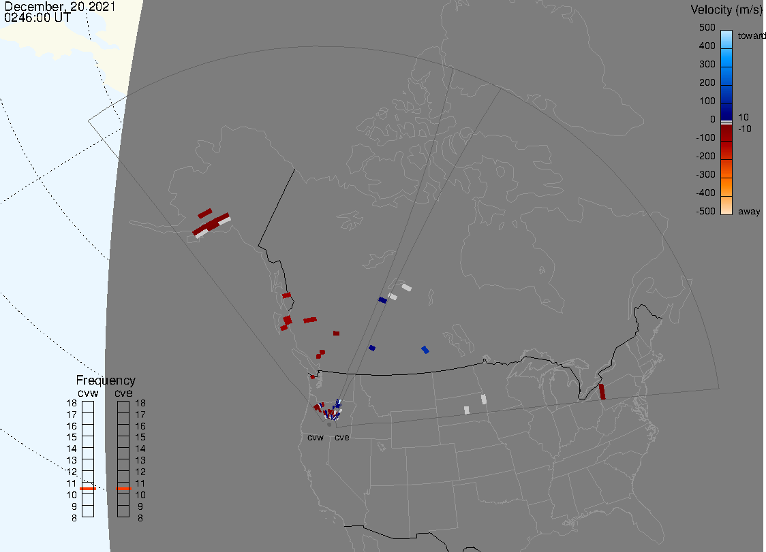Screen dimensions: 766x552
Task: Click the '500' velocity scale value
Action: pos(707,27)
